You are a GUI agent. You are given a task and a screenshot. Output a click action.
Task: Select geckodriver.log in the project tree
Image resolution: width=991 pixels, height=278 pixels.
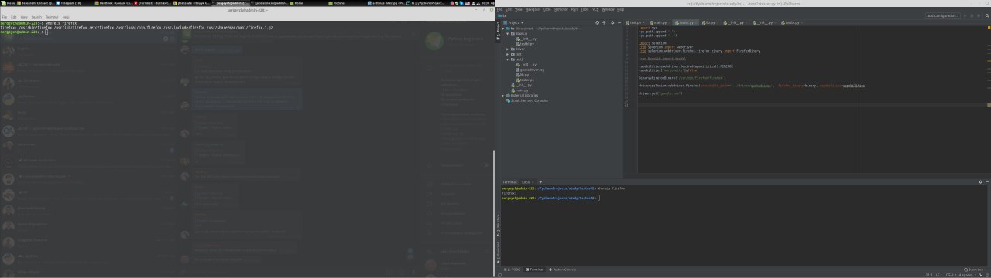531,69
